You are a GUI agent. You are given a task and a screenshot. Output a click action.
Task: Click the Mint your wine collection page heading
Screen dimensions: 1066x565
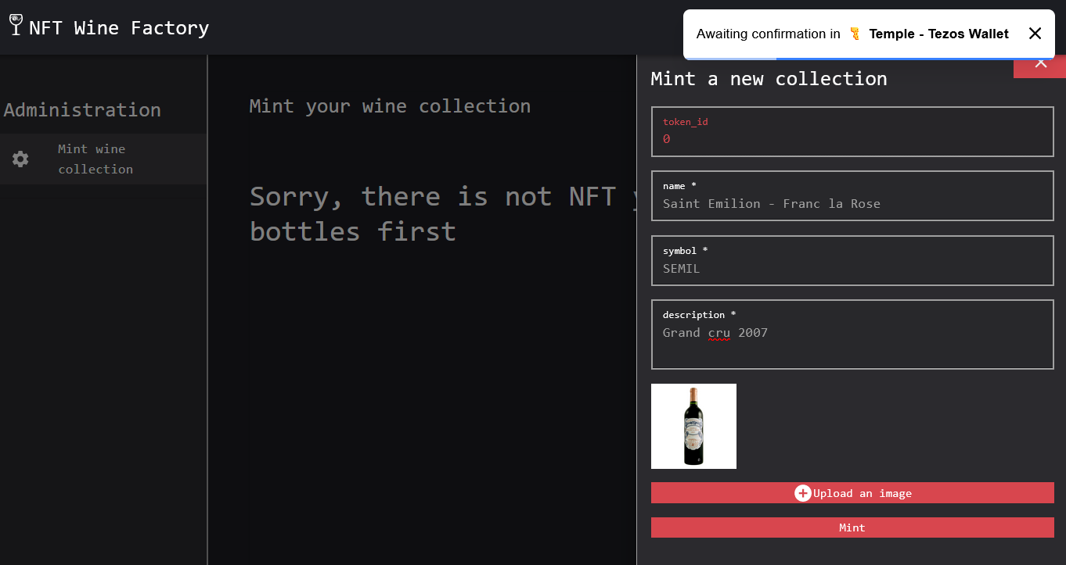point(390,106)
